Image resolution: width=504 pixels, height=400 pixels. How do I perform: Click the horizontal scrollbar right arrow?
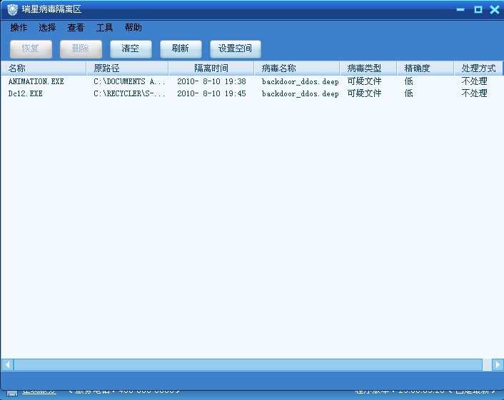coord(498,364)
